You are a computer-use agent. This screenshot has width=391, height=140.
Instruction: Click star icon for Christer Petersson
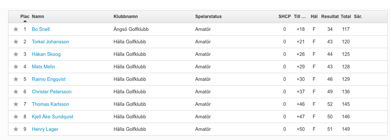[16, 91]
